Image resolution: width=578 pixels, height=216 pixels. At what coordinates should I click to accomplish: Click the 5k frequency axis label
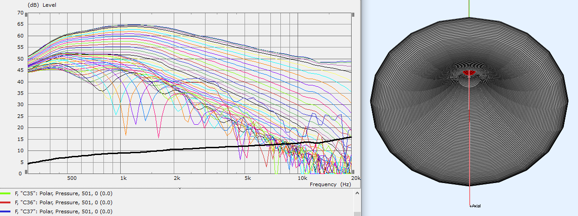pos(248,178)
